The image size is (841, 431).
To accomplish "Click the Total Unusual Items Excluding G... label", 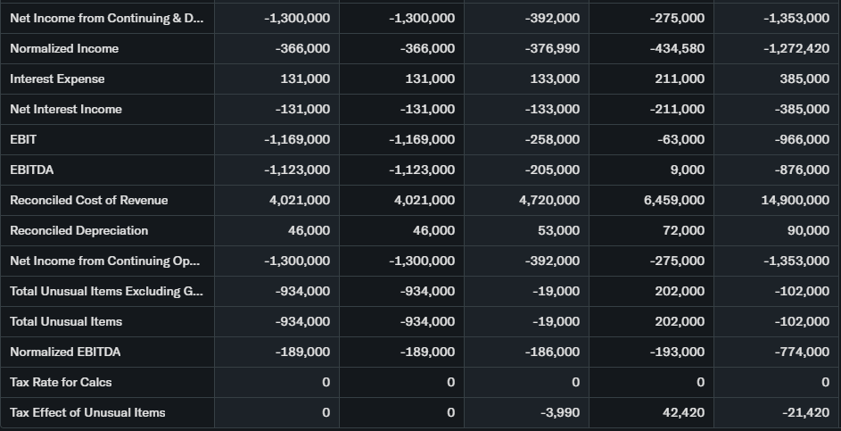I will coord(106,291).
